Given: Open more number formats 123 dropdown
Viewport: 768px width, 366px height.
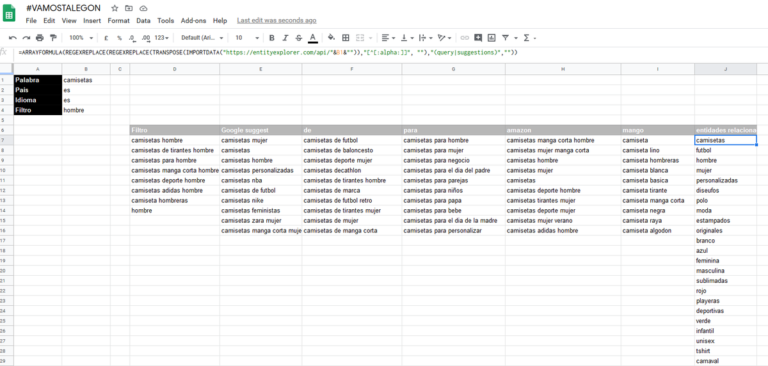Looking at the screenshot, I should click(163, 38).
